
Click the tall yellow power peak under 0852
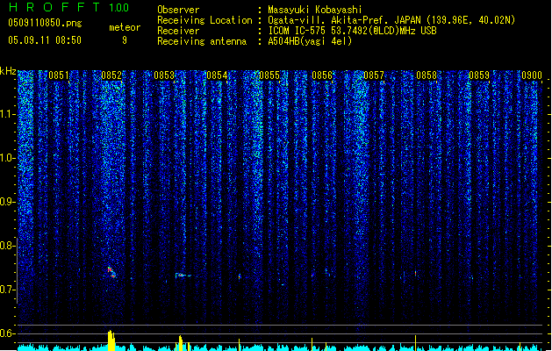pyautogui.click(x=111, y=340)
